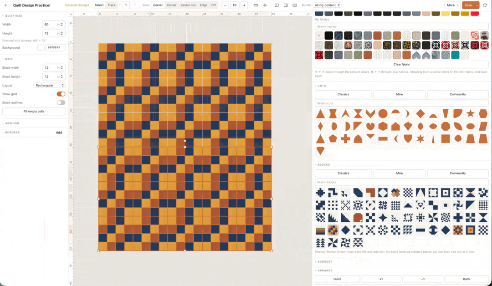Screen dimensions: 492x286
Task: Select the heart cut shape
Action: (370, 126)
